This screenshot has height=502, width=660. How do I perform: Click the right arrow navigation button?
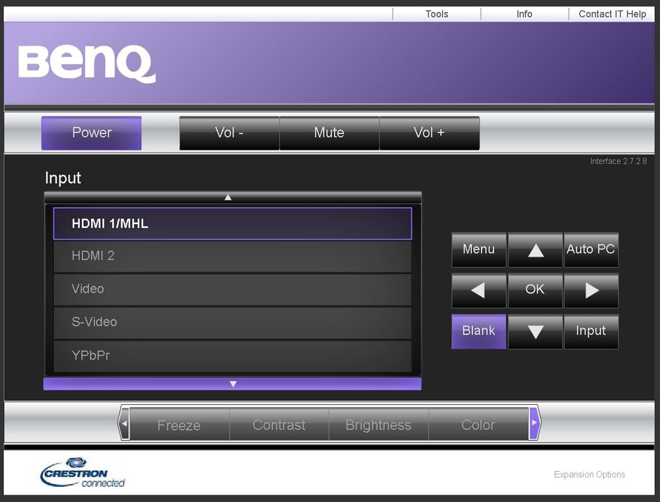pos(591,290)
